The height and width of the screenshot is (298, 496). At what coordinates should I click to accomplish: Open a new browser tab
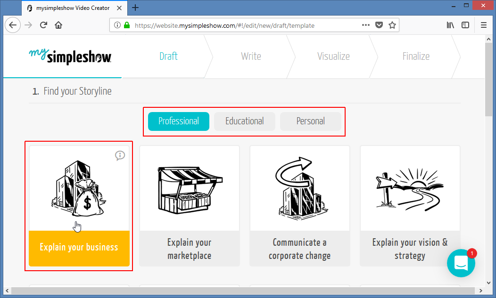pyautogui.click(x=136, y=8)
